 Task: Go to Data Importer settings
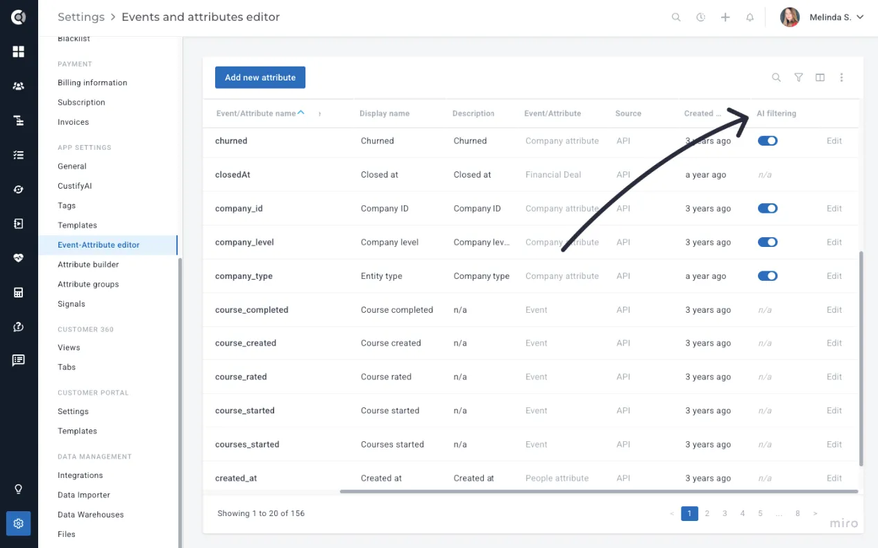click(x=84, y=495)
